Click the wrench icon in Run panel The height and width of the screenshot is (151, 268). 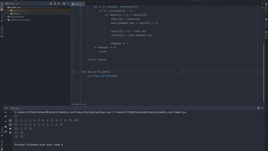tap(5, 117)
